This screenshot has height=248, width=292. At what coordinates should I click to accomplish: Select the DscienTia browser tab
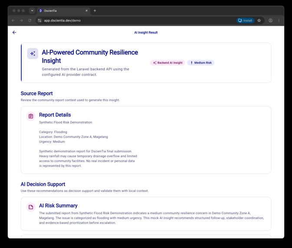[x=63, y=11]
